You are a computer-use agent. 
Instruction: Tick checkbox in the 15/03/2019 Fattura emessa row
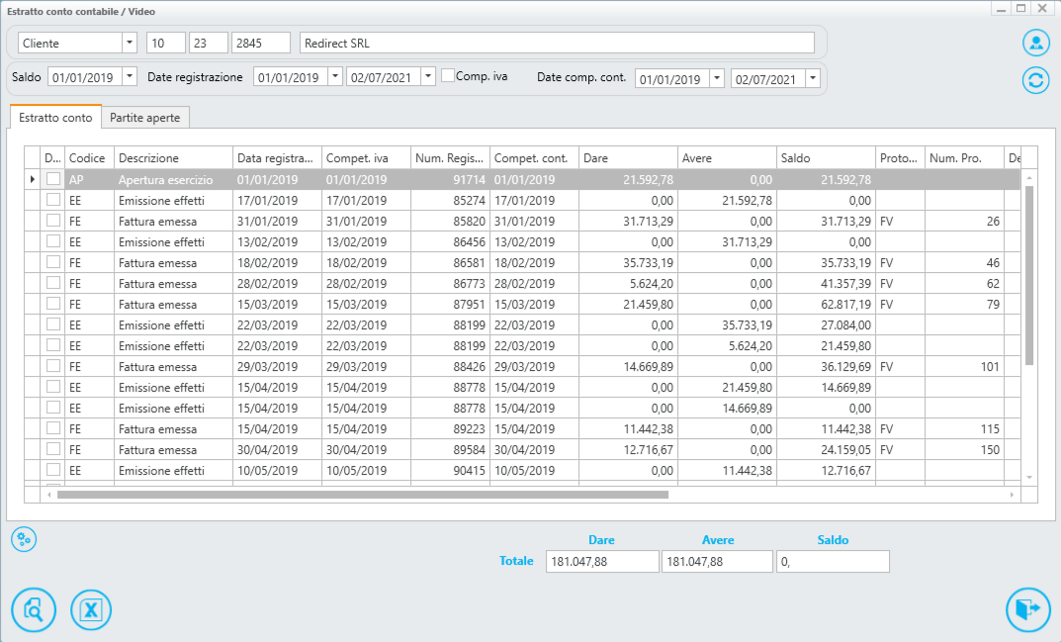[52, 304]
